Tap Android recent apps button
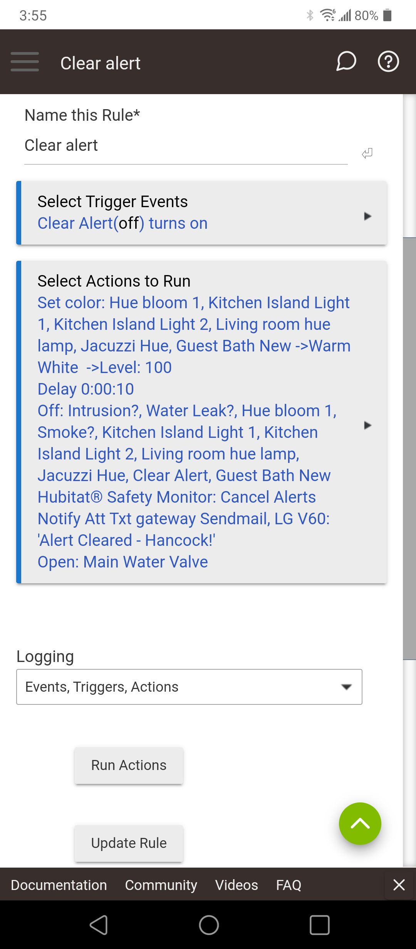 319,925
